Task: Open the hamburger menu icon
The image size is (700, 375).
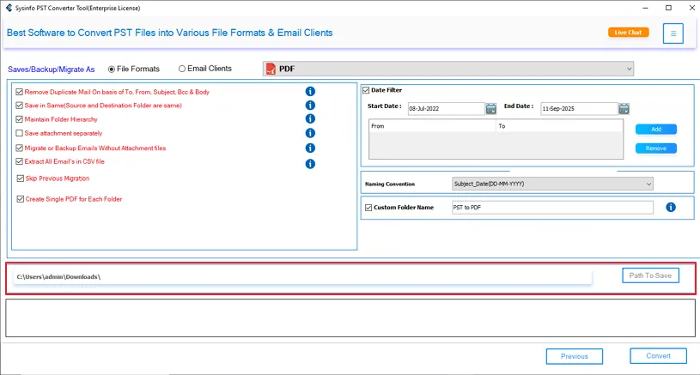Action: coord(673,33)
